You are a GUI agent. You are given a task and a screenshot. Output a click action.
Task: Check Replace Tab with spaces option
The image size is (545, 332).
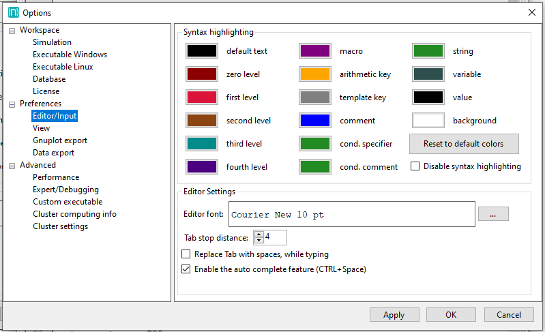186,254
